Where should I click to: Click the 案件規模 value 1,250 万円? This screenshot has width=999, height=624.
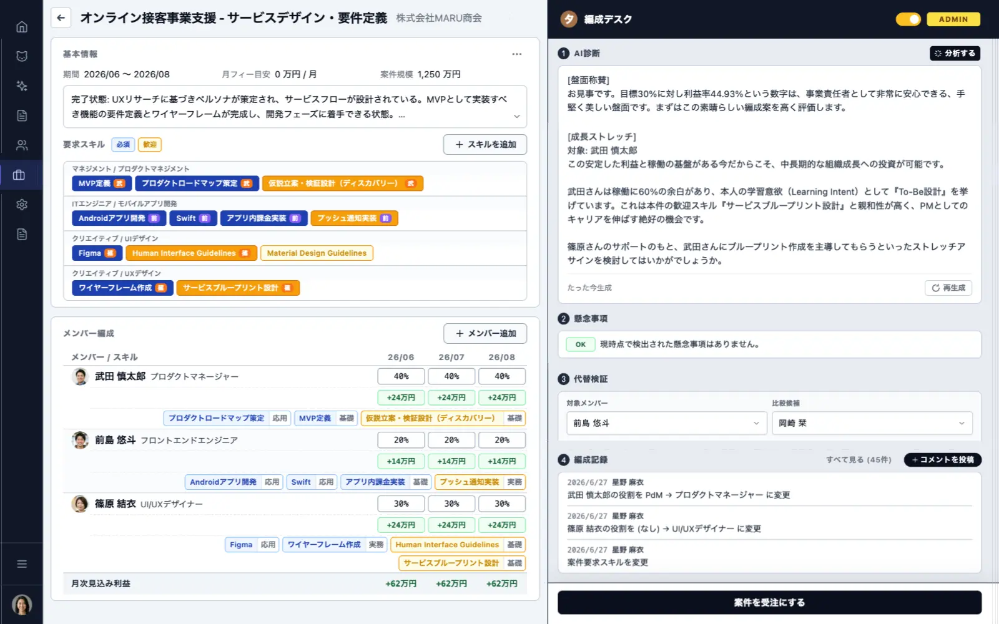pos(439,74)
